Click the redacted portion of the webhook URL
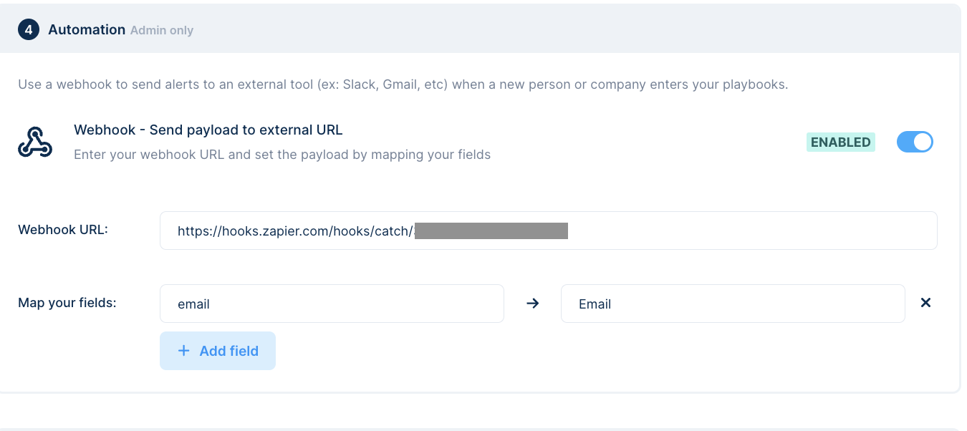Image resolution: width=967 pixels, height=431 pixels. [491, 231]
